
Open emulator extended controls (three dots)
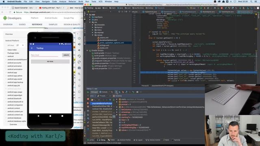click(x=79, y=98)
